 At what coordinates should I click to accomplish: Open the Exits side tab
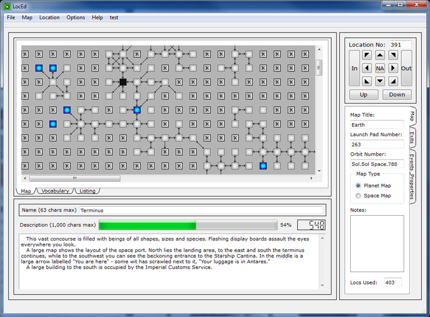click(412, 138)
